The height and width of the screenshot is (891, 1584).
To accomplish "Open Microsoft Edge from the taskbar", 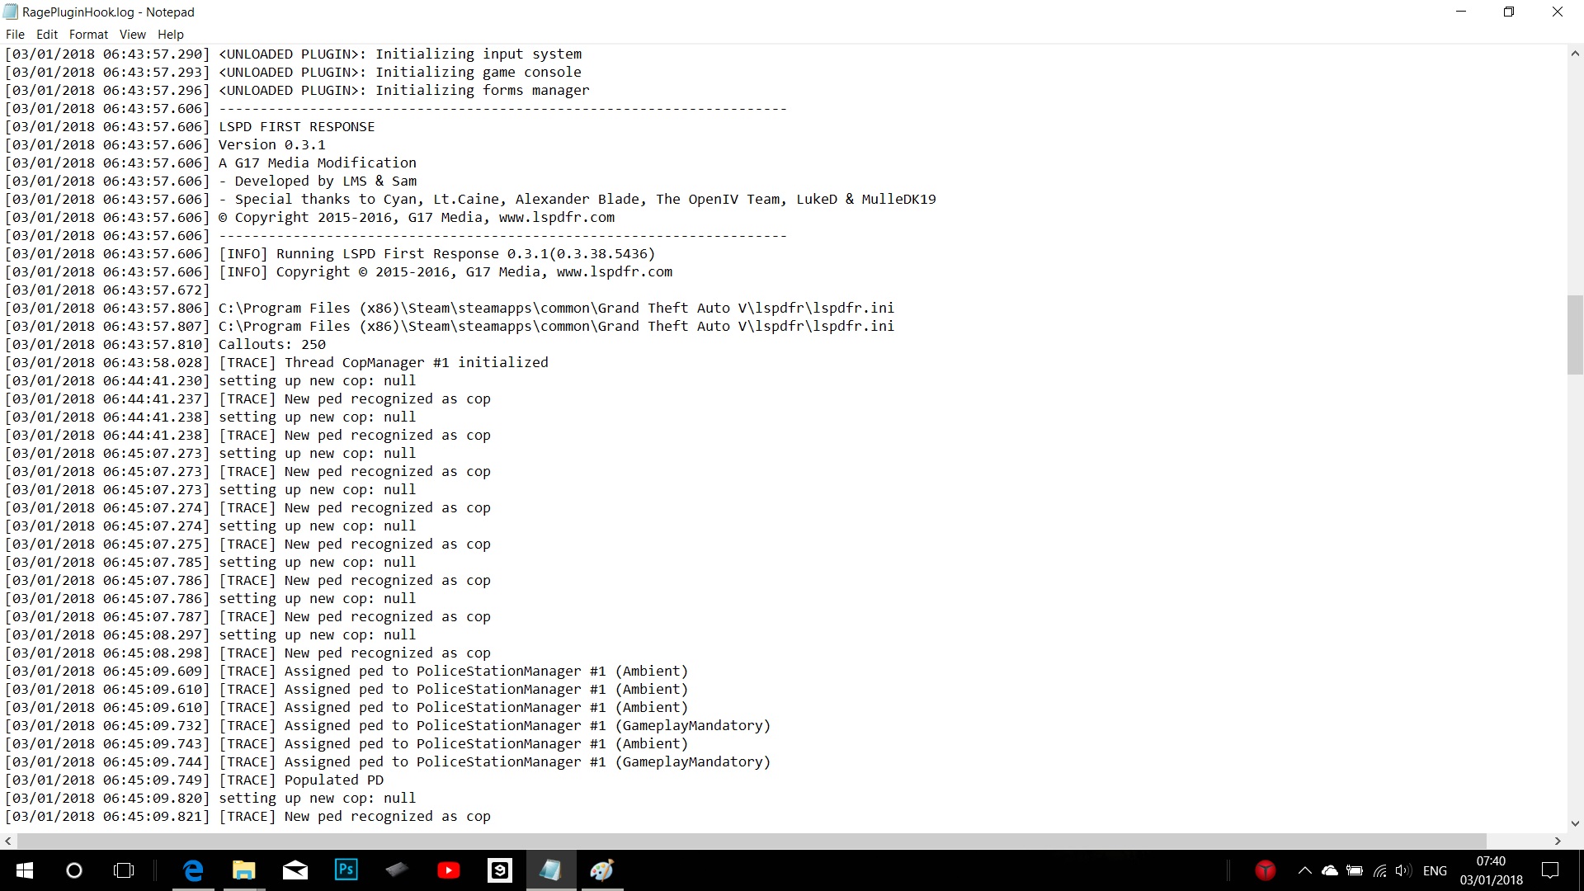I will [193, 870].
